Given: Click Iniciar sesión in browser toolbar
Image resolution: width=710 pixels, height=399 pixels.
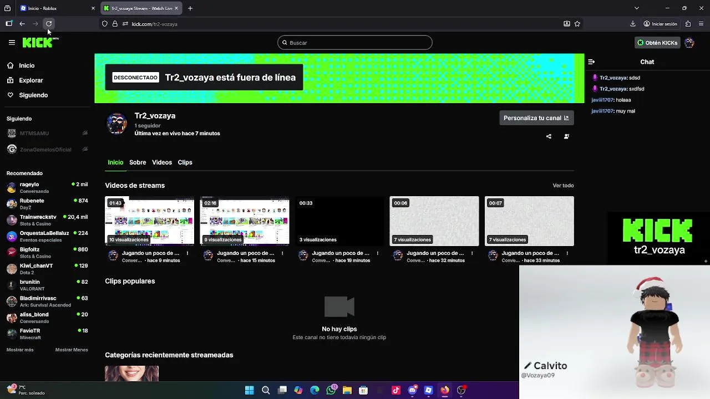Looking at the screenshot, I should point(660,24).
